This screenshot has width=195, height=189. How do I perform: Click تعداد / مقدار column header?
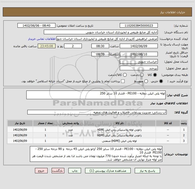[45, 123]
